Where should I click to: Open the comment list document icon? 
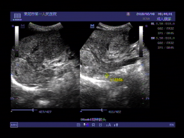point(79,125)
